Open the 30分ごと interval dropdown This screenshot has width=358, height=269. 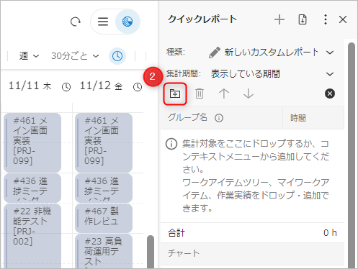75,56
